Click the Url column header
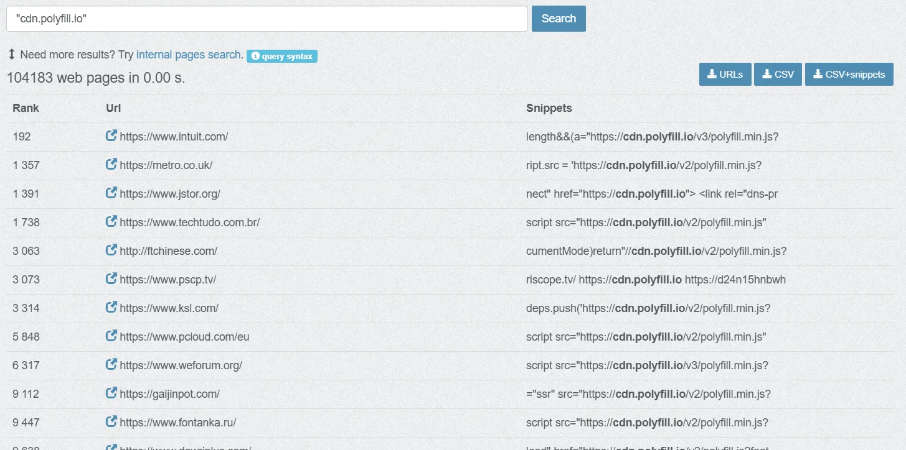906x450 pixels. click(113, 108)
